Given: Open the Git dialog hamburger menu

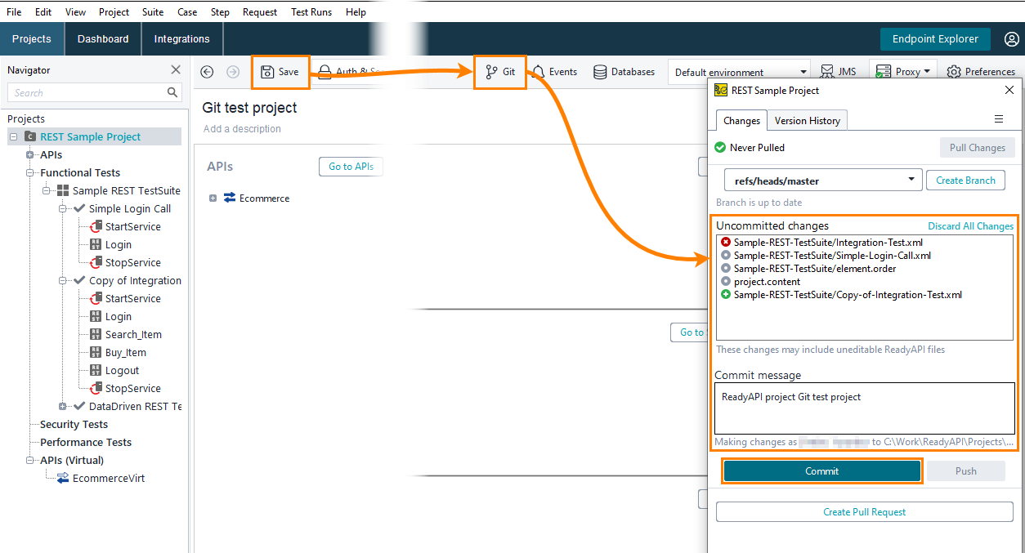Looking at the screenshot, I should tap(999, 119).
